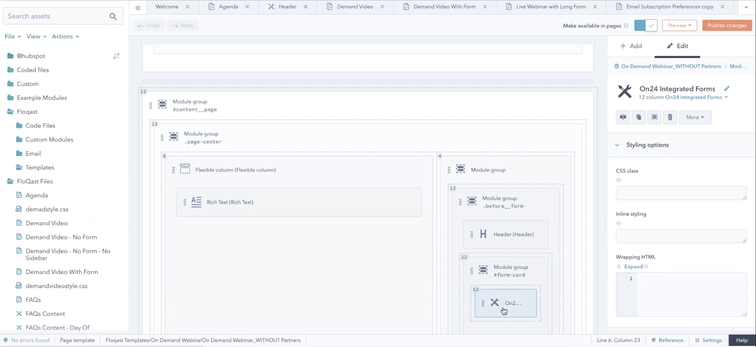The height and width of the screenshot is (347, 756).
Task: Click the .page-center Module group icon
Action: tap(174, 136)
